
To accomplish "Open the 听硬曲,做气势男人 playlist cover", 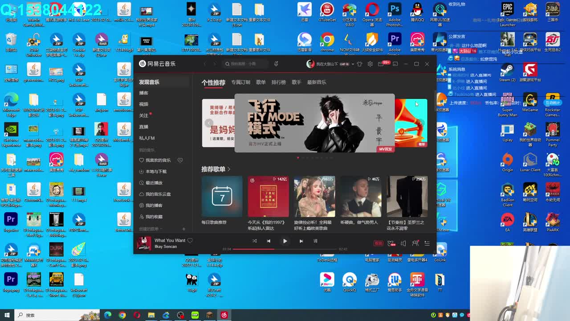I will pyautogui.click(x=361, y=197).
